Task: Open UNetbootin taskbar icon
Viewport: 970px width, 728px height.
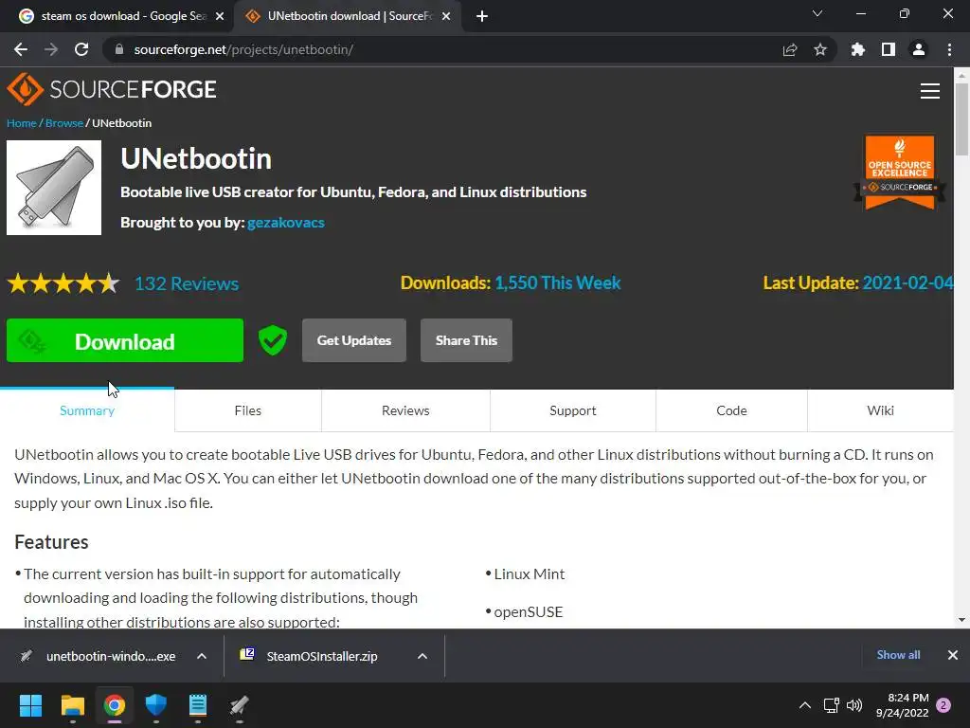Action: pos(240,705)
